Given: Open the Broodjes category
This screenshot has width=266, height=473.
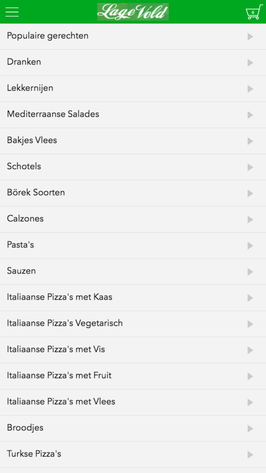Looking at the screenshot, I should click(133, 428).
